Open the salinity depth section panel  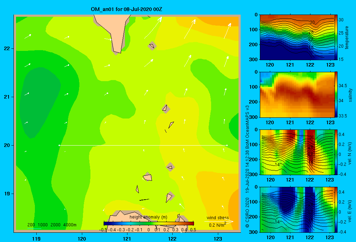pyautogui.click(x=297, y=95)
